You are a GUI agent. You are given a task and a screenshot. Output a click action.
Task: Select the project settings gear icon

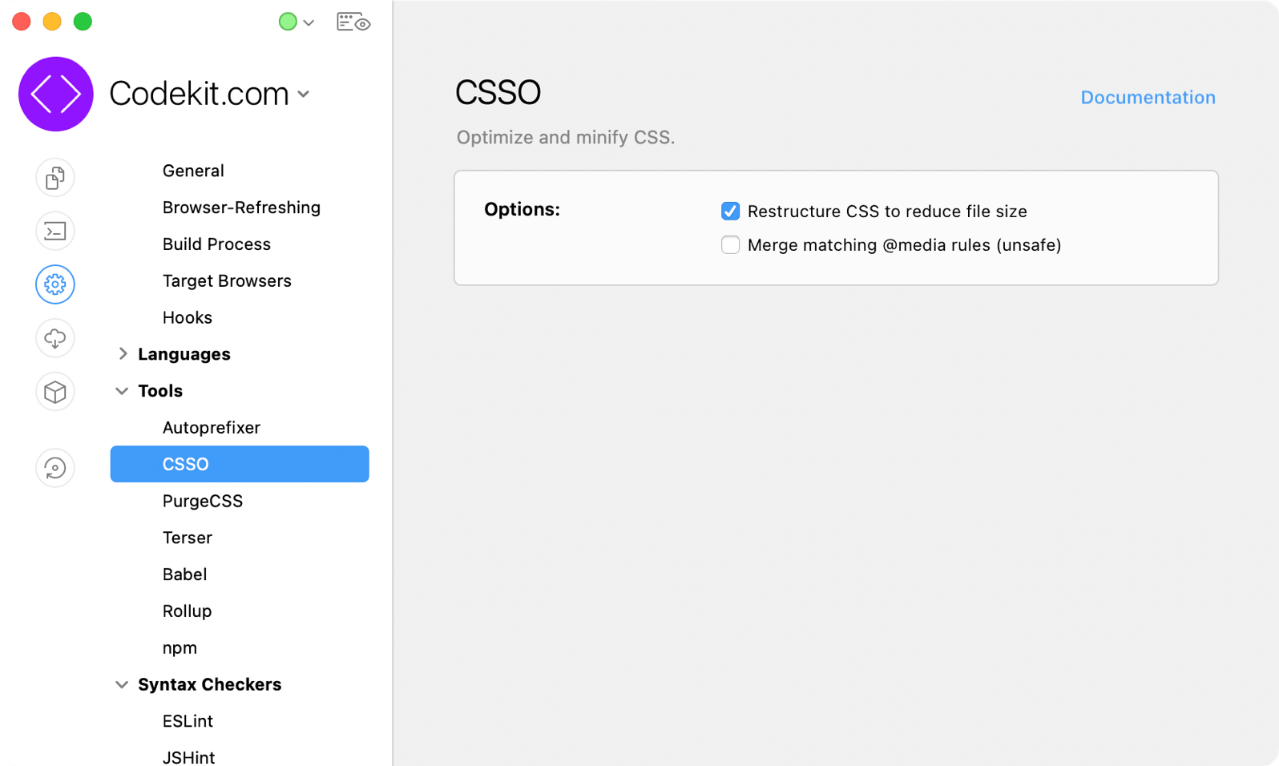[55, 284]
